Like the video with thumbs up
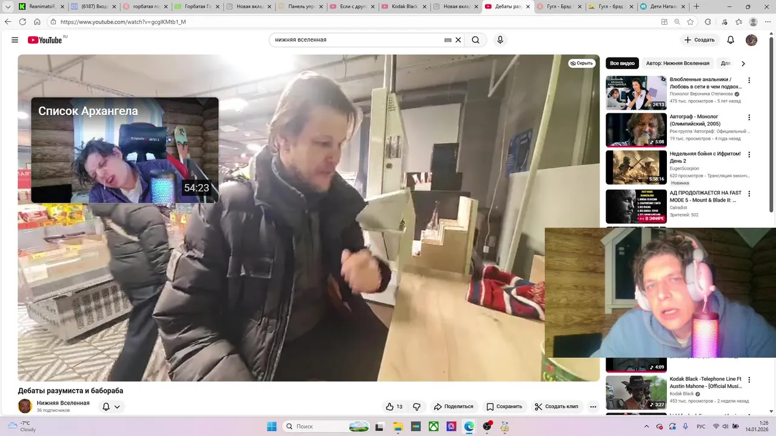776x436 pixels. (x=393, y=406)
